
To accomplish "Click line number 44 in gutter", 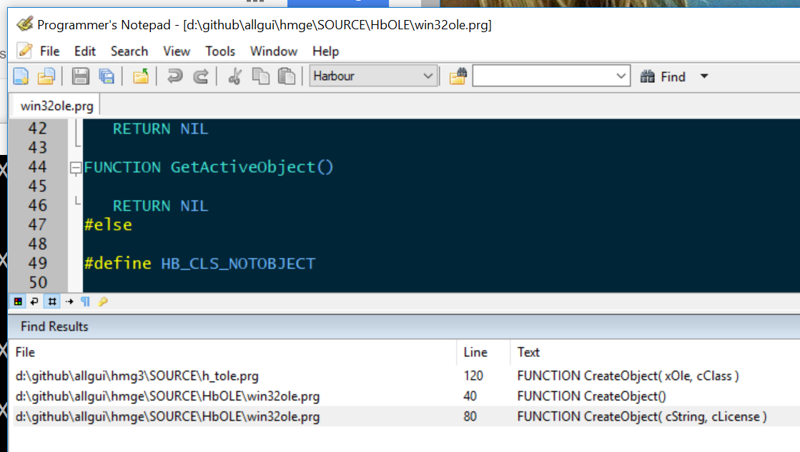I will pos(38,167).
